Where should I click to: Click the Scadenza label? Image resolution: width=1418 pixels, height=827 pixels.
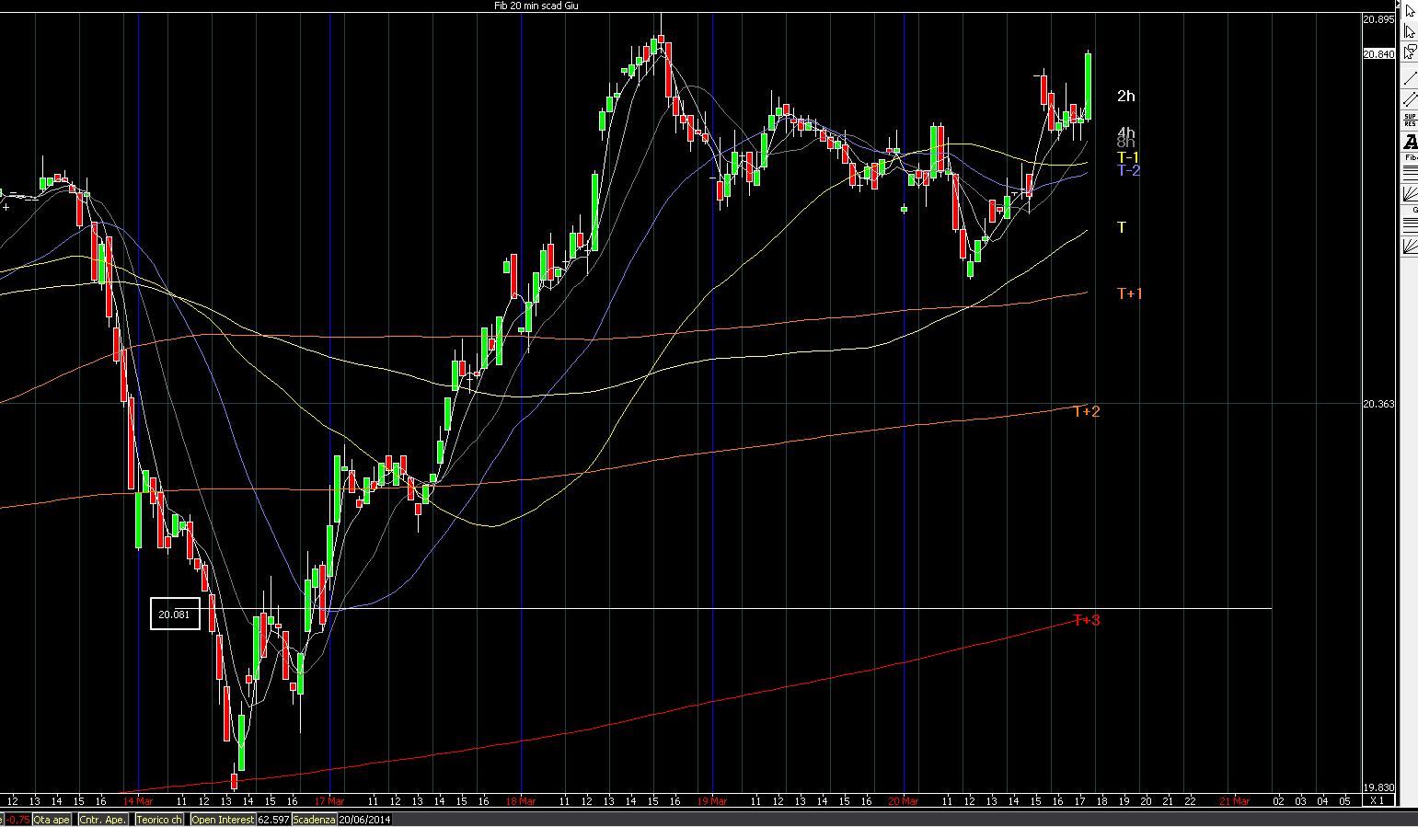[x=315, y=820]
